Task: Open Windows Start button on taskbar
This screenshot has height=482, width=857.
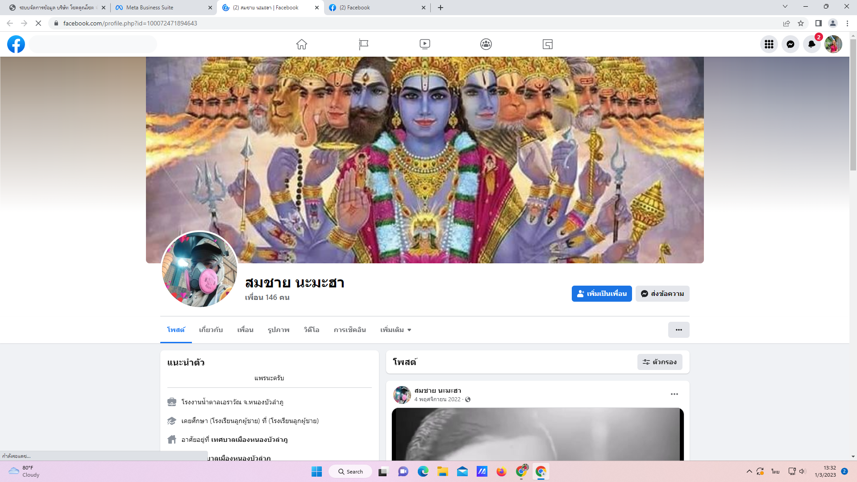Action: [316, 472]
